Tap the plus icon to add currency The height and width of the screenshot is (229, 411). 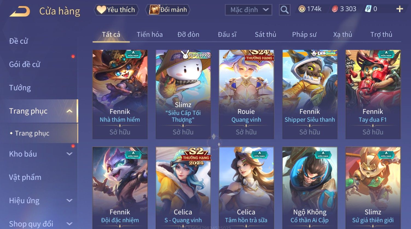tap(400, 9)
